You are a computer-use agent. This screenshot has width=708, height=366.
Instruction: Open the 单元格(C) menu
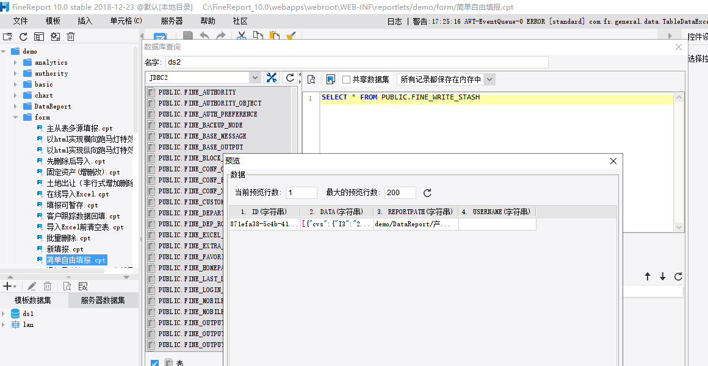coord(126,21)
